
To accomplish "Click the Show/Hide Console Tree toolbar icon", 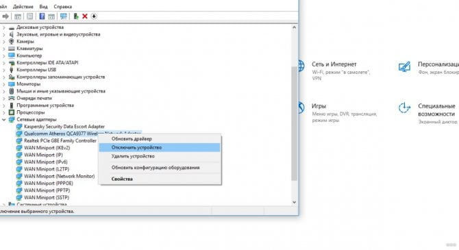I will pos(18,16).
